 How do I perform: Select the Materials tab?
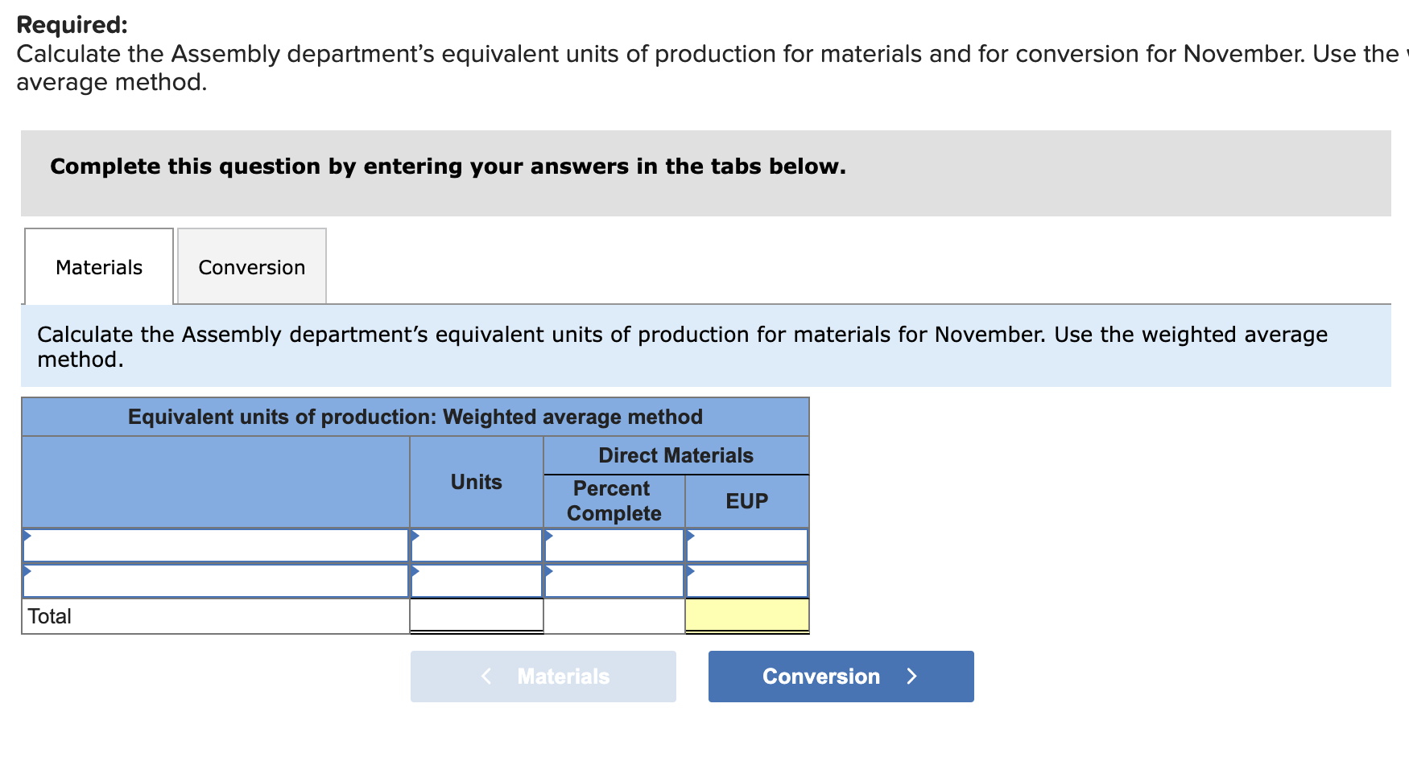point(97,266)
